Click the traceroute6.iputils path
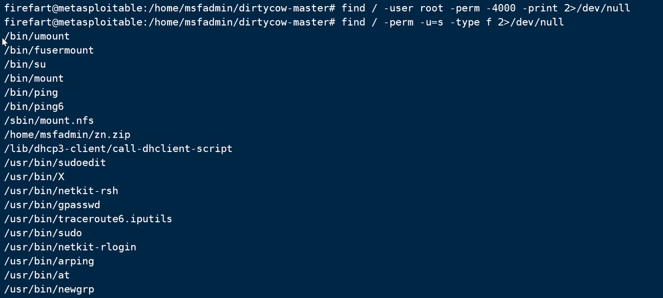The height and width of the screenshot is (298, 663). (88, 219)
